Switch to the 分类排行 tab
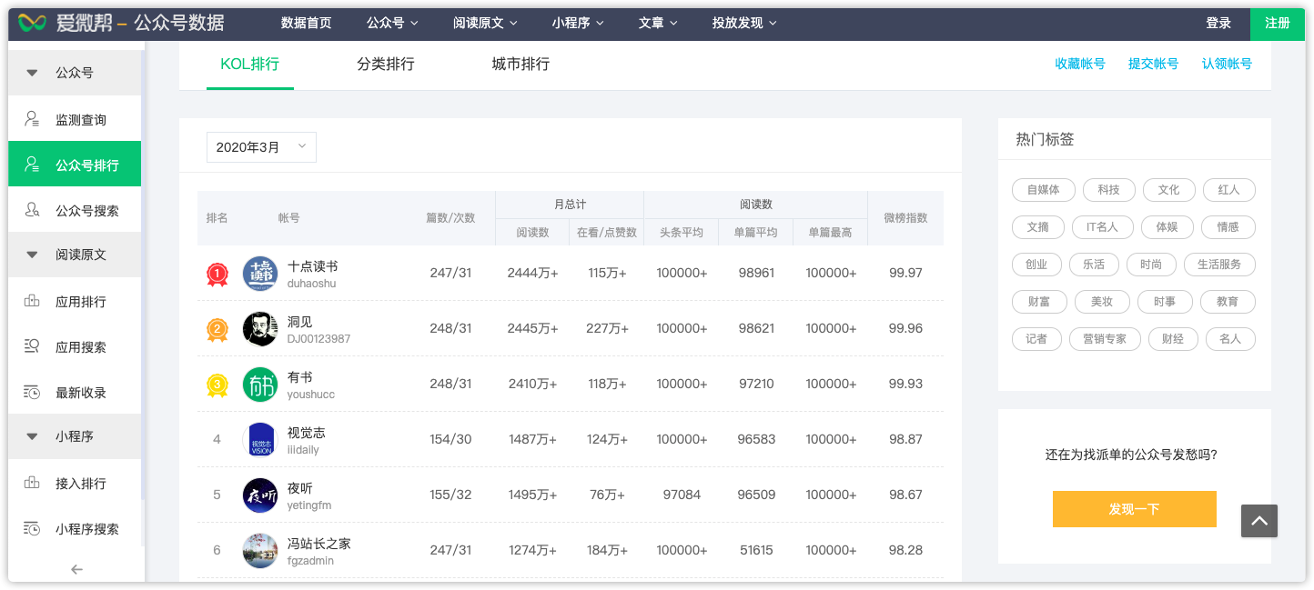The image size is (1314, 590). point(386,65)
